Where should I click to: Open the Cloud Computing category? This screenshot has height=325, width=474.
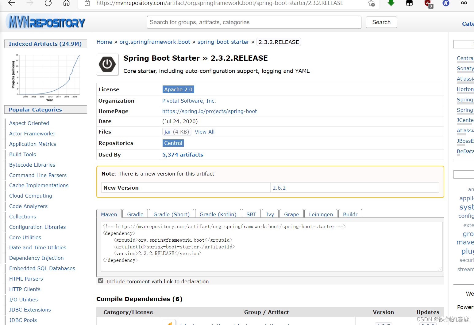(x=31, y=196)
